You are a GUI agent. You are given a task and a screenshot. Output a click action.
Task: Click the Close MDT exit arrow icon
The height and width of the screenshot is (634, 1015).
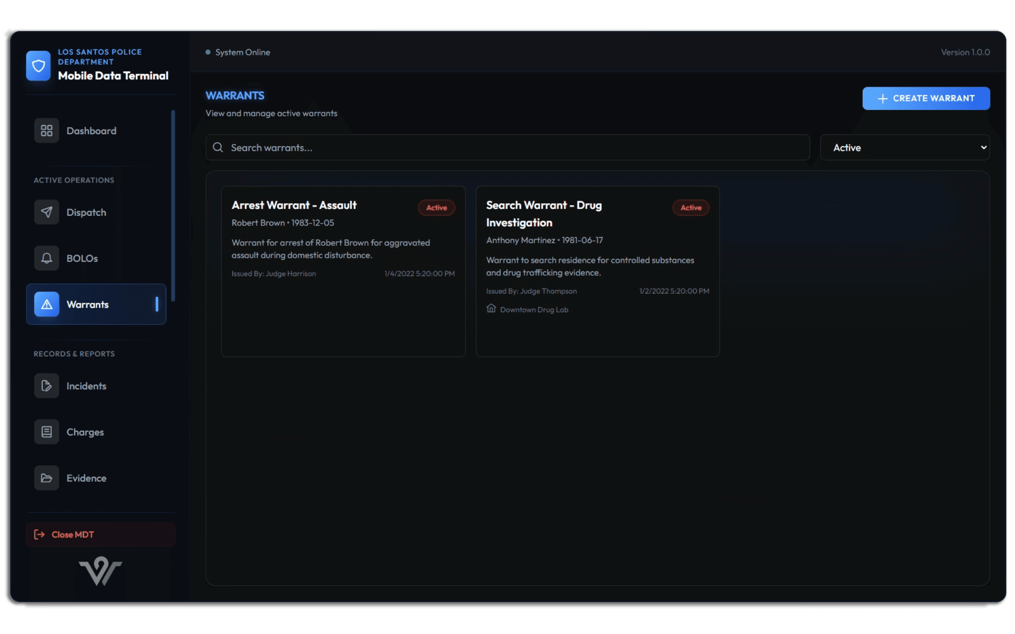point(39,534)
